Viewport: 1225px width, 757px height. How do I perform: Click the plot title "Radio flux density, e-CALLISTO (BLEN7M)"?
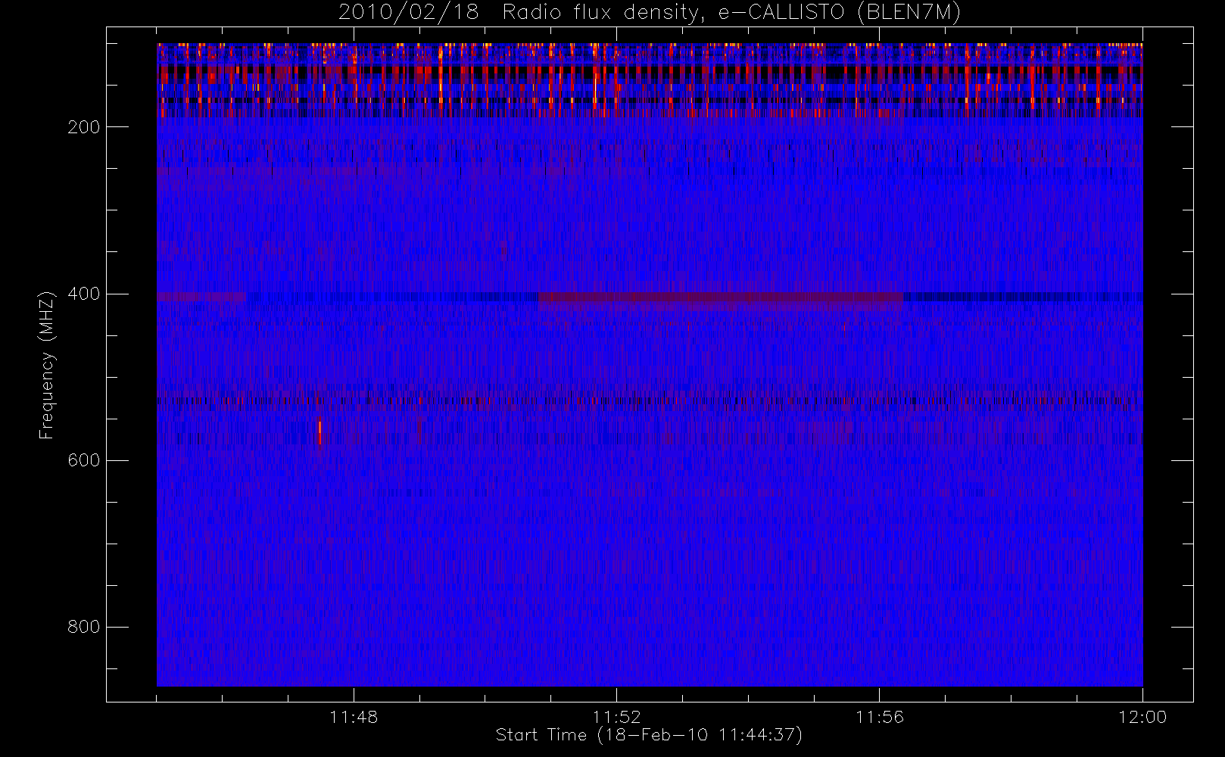pos(731,12)
